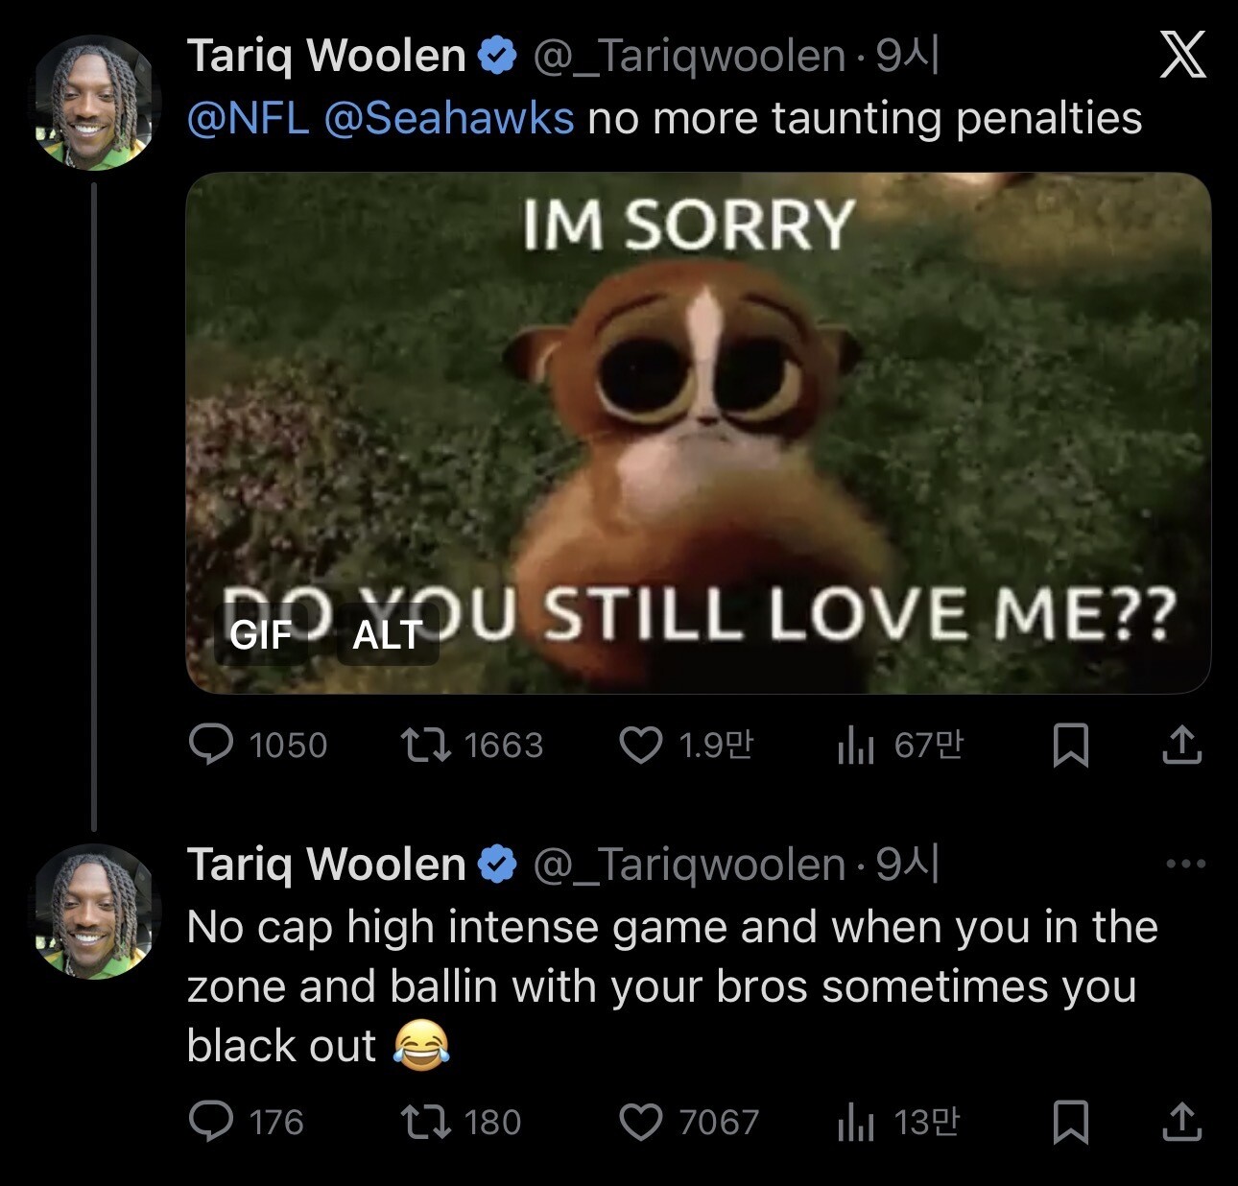Share the second tweet
Image resolution: width=1238 pixels, height=1186 pixels.
click(1181, 1122)
